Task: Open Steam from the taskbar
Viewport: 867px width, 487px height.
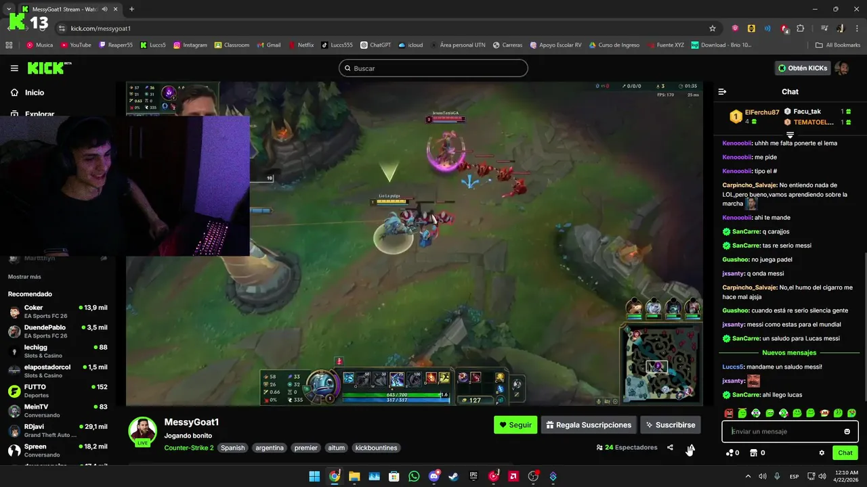Action: 453,476
